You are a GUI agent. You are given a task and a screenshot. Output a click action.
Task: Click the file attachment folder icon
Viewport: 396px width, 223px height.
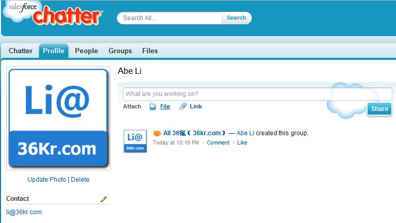pyautogui.click(x=153, y=106)
